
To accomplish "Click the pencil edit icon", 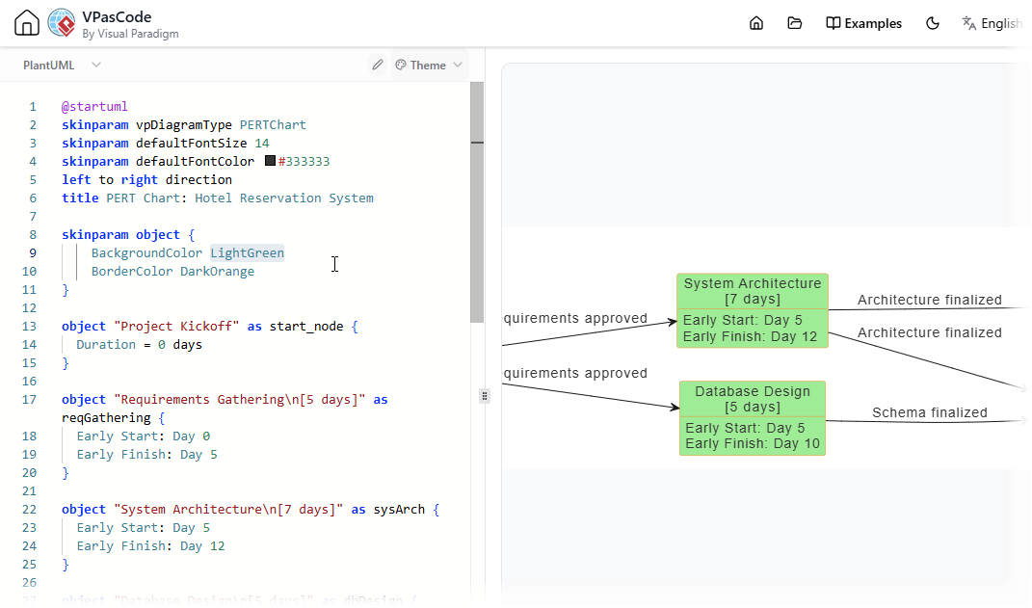I will pyautogui.click(x=377, y=65).
